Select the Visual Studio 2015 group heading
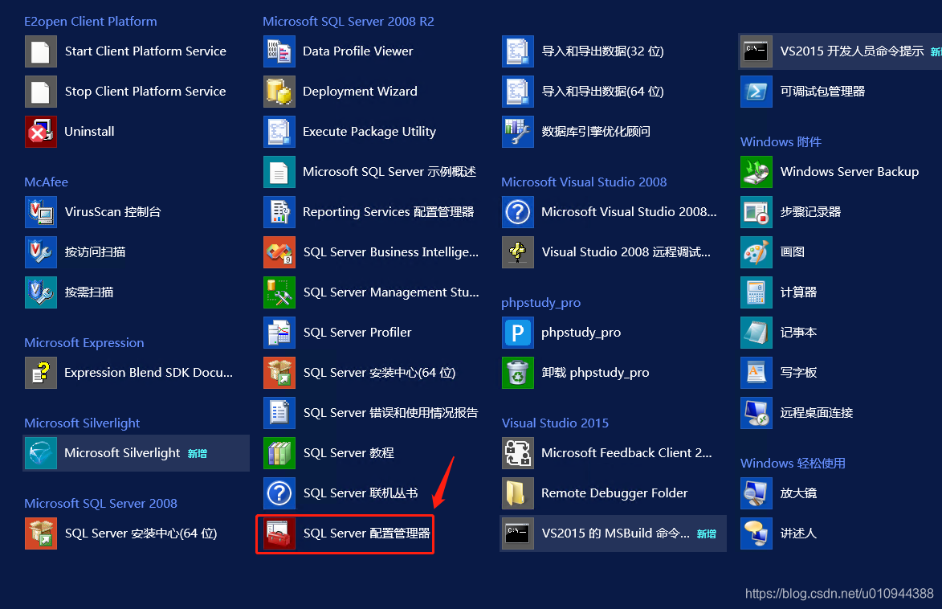942x609 pixels. (x=555, y=423)
